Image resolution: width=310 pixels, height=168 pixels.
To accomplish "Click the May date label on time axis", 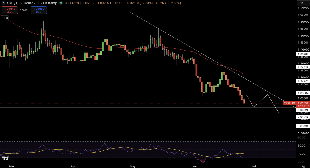I will (133, 166).
